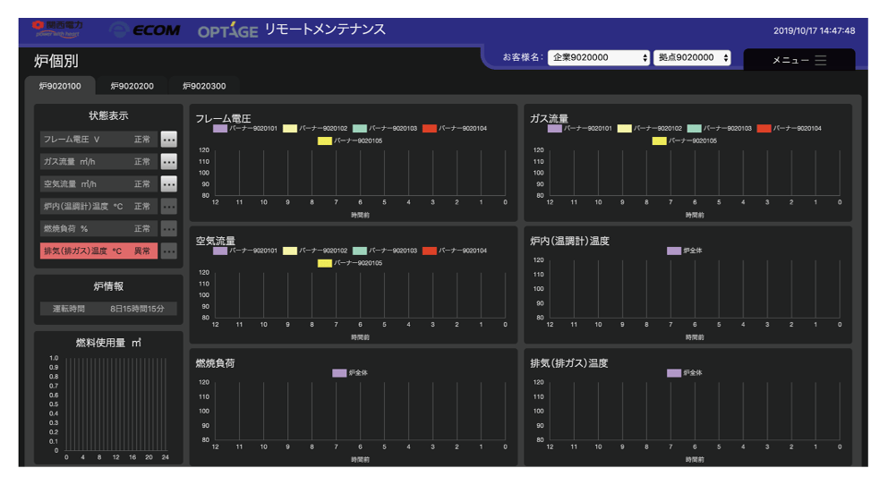The width and height of the screenshot is (888, 485).
Task: Click the ECOM logo in header
Action: coord(145,30)
